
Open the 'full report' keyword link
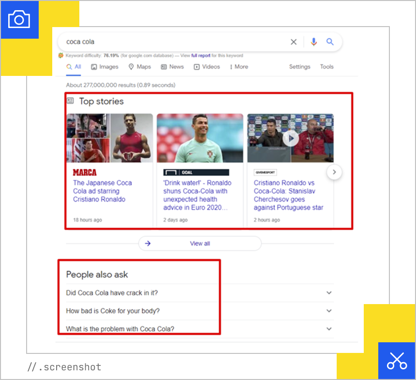(201, 56)
